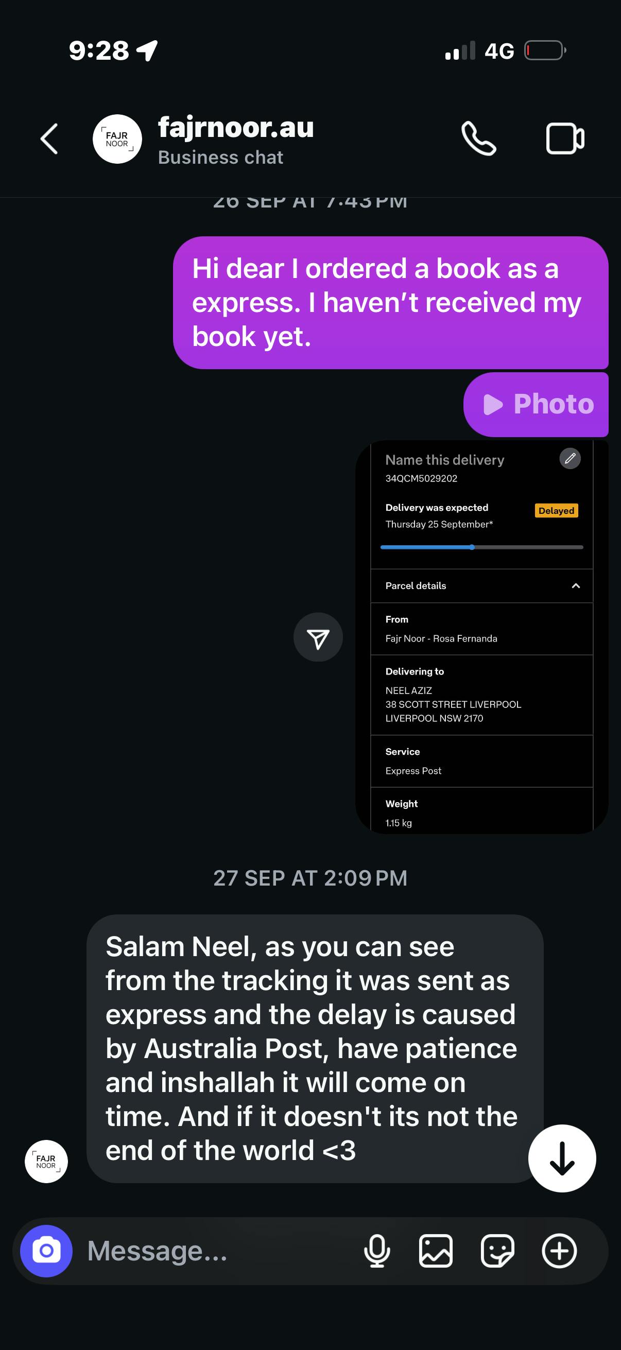The width and height of the screenshot is (621, 1350).
Task: Tap the Fajr Noor avatar beside reply
Action: [x=46, y=1162]
